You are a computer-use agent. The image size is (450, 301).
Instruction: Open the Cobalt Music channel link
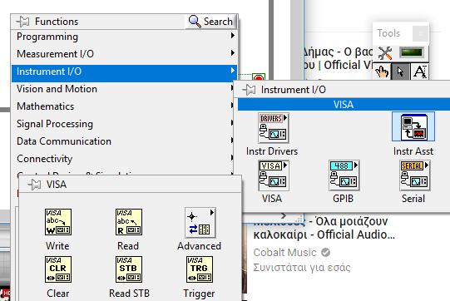(284, 253)
